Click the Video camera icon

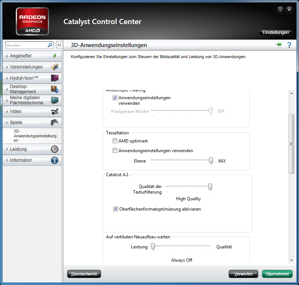pos(55,111)
